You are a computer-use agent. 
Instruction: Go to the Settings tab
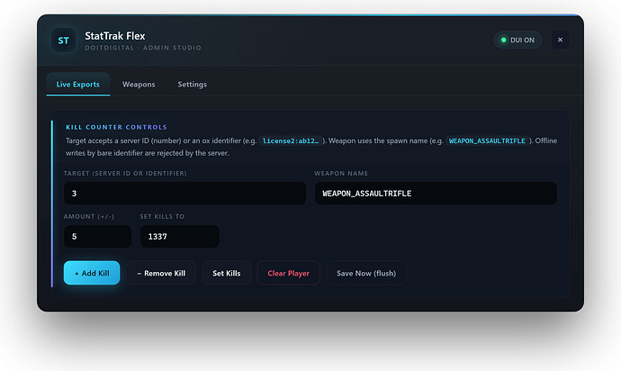click(x=192, y=84)
